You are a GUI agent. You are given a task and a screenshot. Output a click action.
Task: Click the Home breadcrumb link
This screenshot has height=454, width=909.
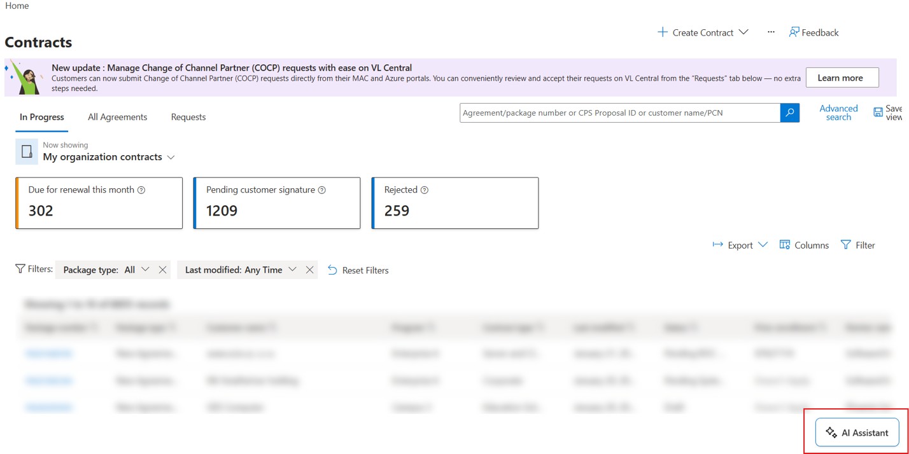pyautogui.click(x=17, y=6)
